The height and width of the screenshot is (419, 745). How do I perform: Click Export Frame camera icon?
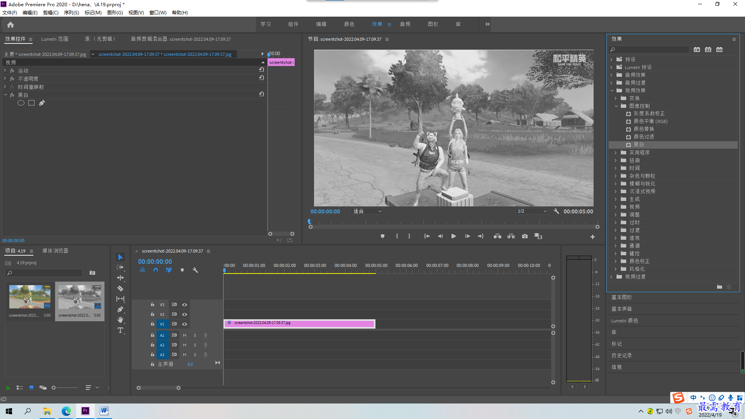525,236
